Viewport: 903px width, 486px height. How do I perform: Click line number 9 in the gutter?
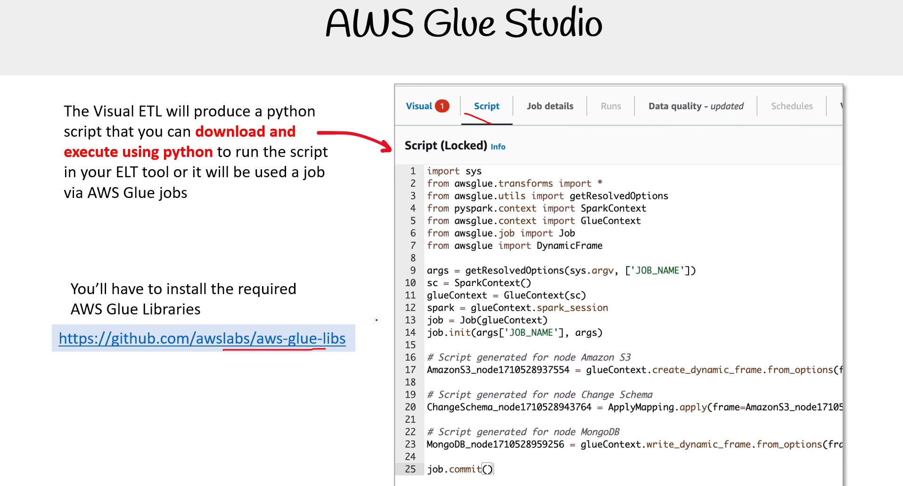point(413,270)
